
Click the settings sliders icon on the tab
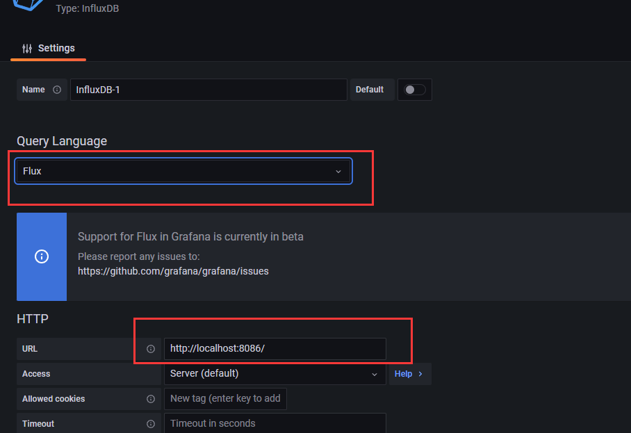click(x=27, y=49)
